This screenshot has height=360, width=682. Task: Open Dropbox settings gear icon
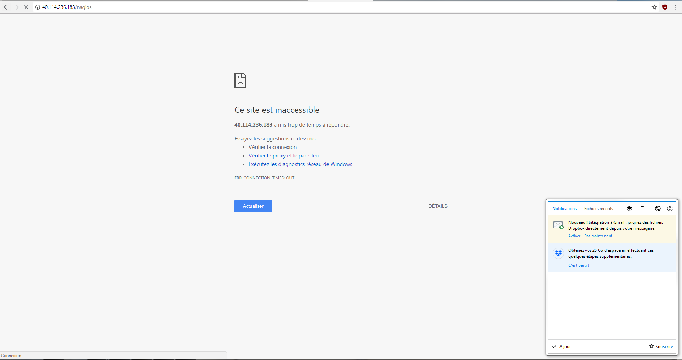point(670,209)
